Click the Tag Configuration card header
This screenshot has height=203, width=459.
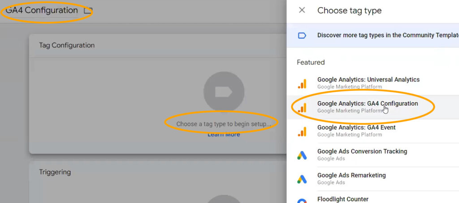[158, 46]
